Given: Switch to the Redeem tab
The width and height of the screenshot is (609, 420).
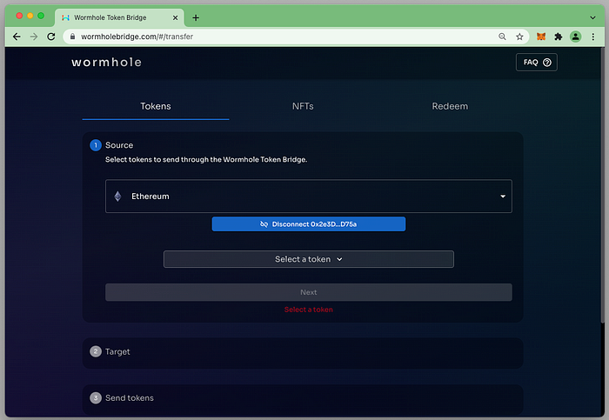Looking at the screenshot, I should coord(450,106).
